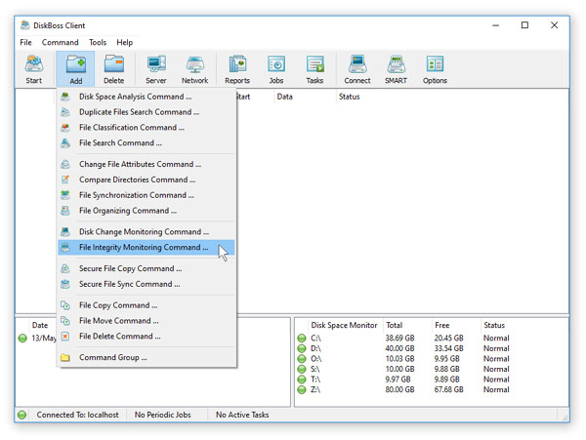Click the Date column header in log pane
Image resolution: width=586 pixels, height=440 pixels.
(x=40, y=325)
